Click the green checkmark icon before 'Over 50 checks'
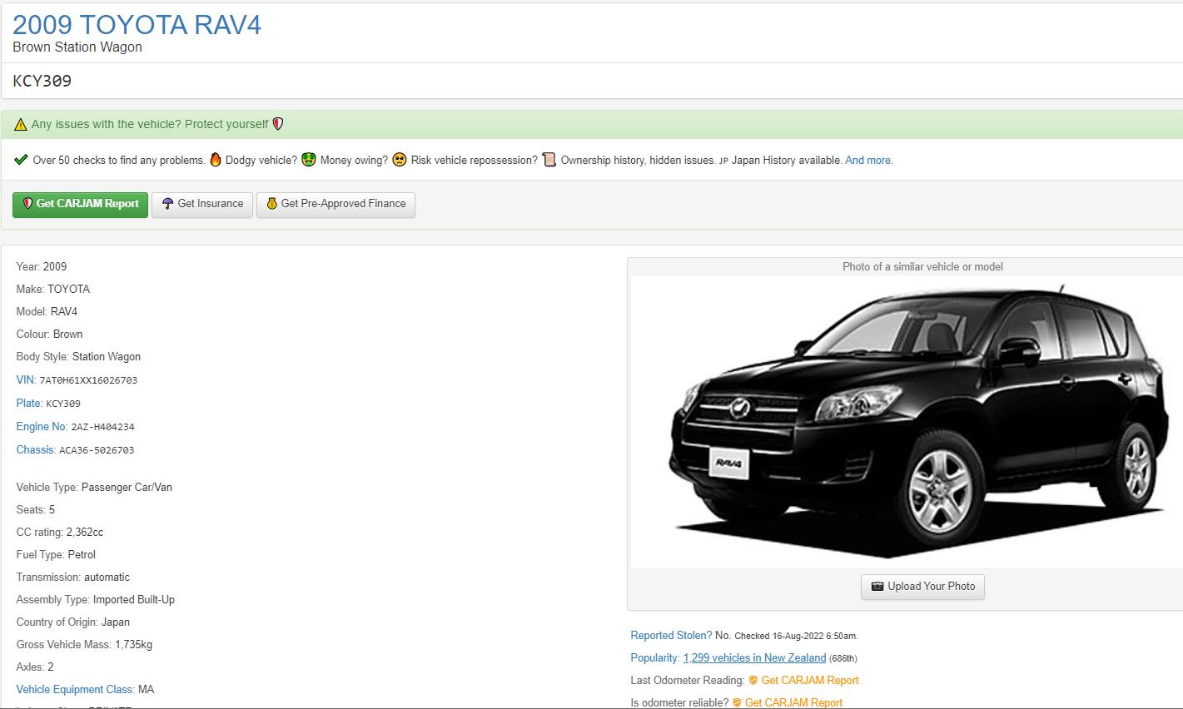1183x709 pixels. [x=22, y=160]
